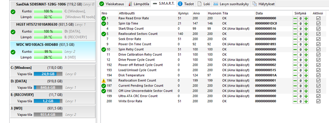Increase offset for Reallocation Event Count

click(306, 81)
